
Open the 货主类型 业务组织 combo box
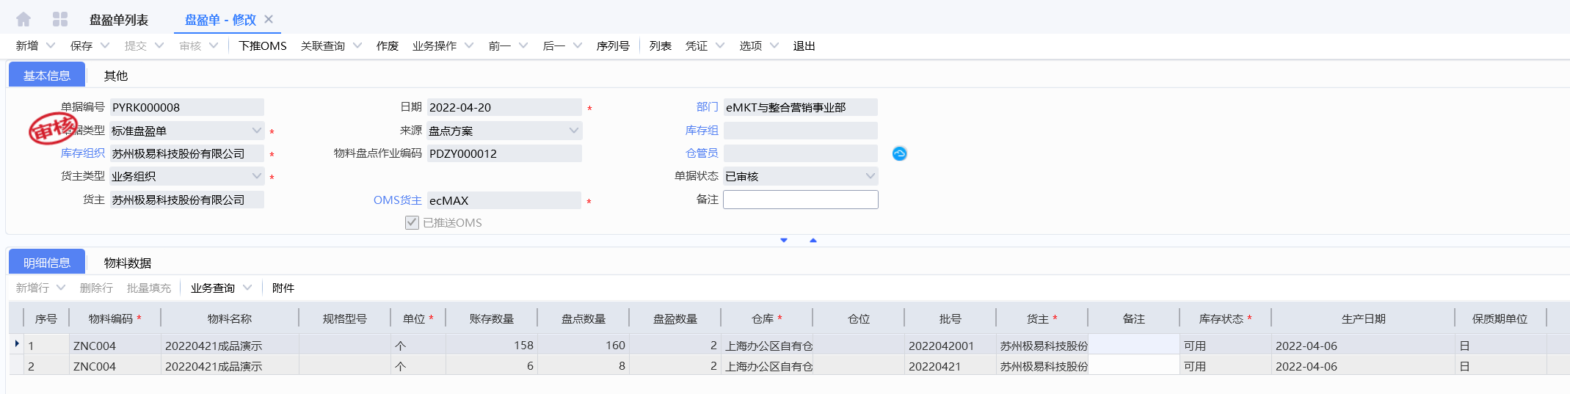186,176
